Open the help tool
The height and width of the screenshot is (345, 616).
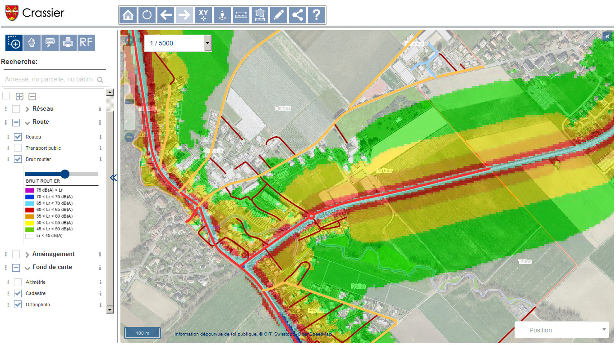(316, 15)
